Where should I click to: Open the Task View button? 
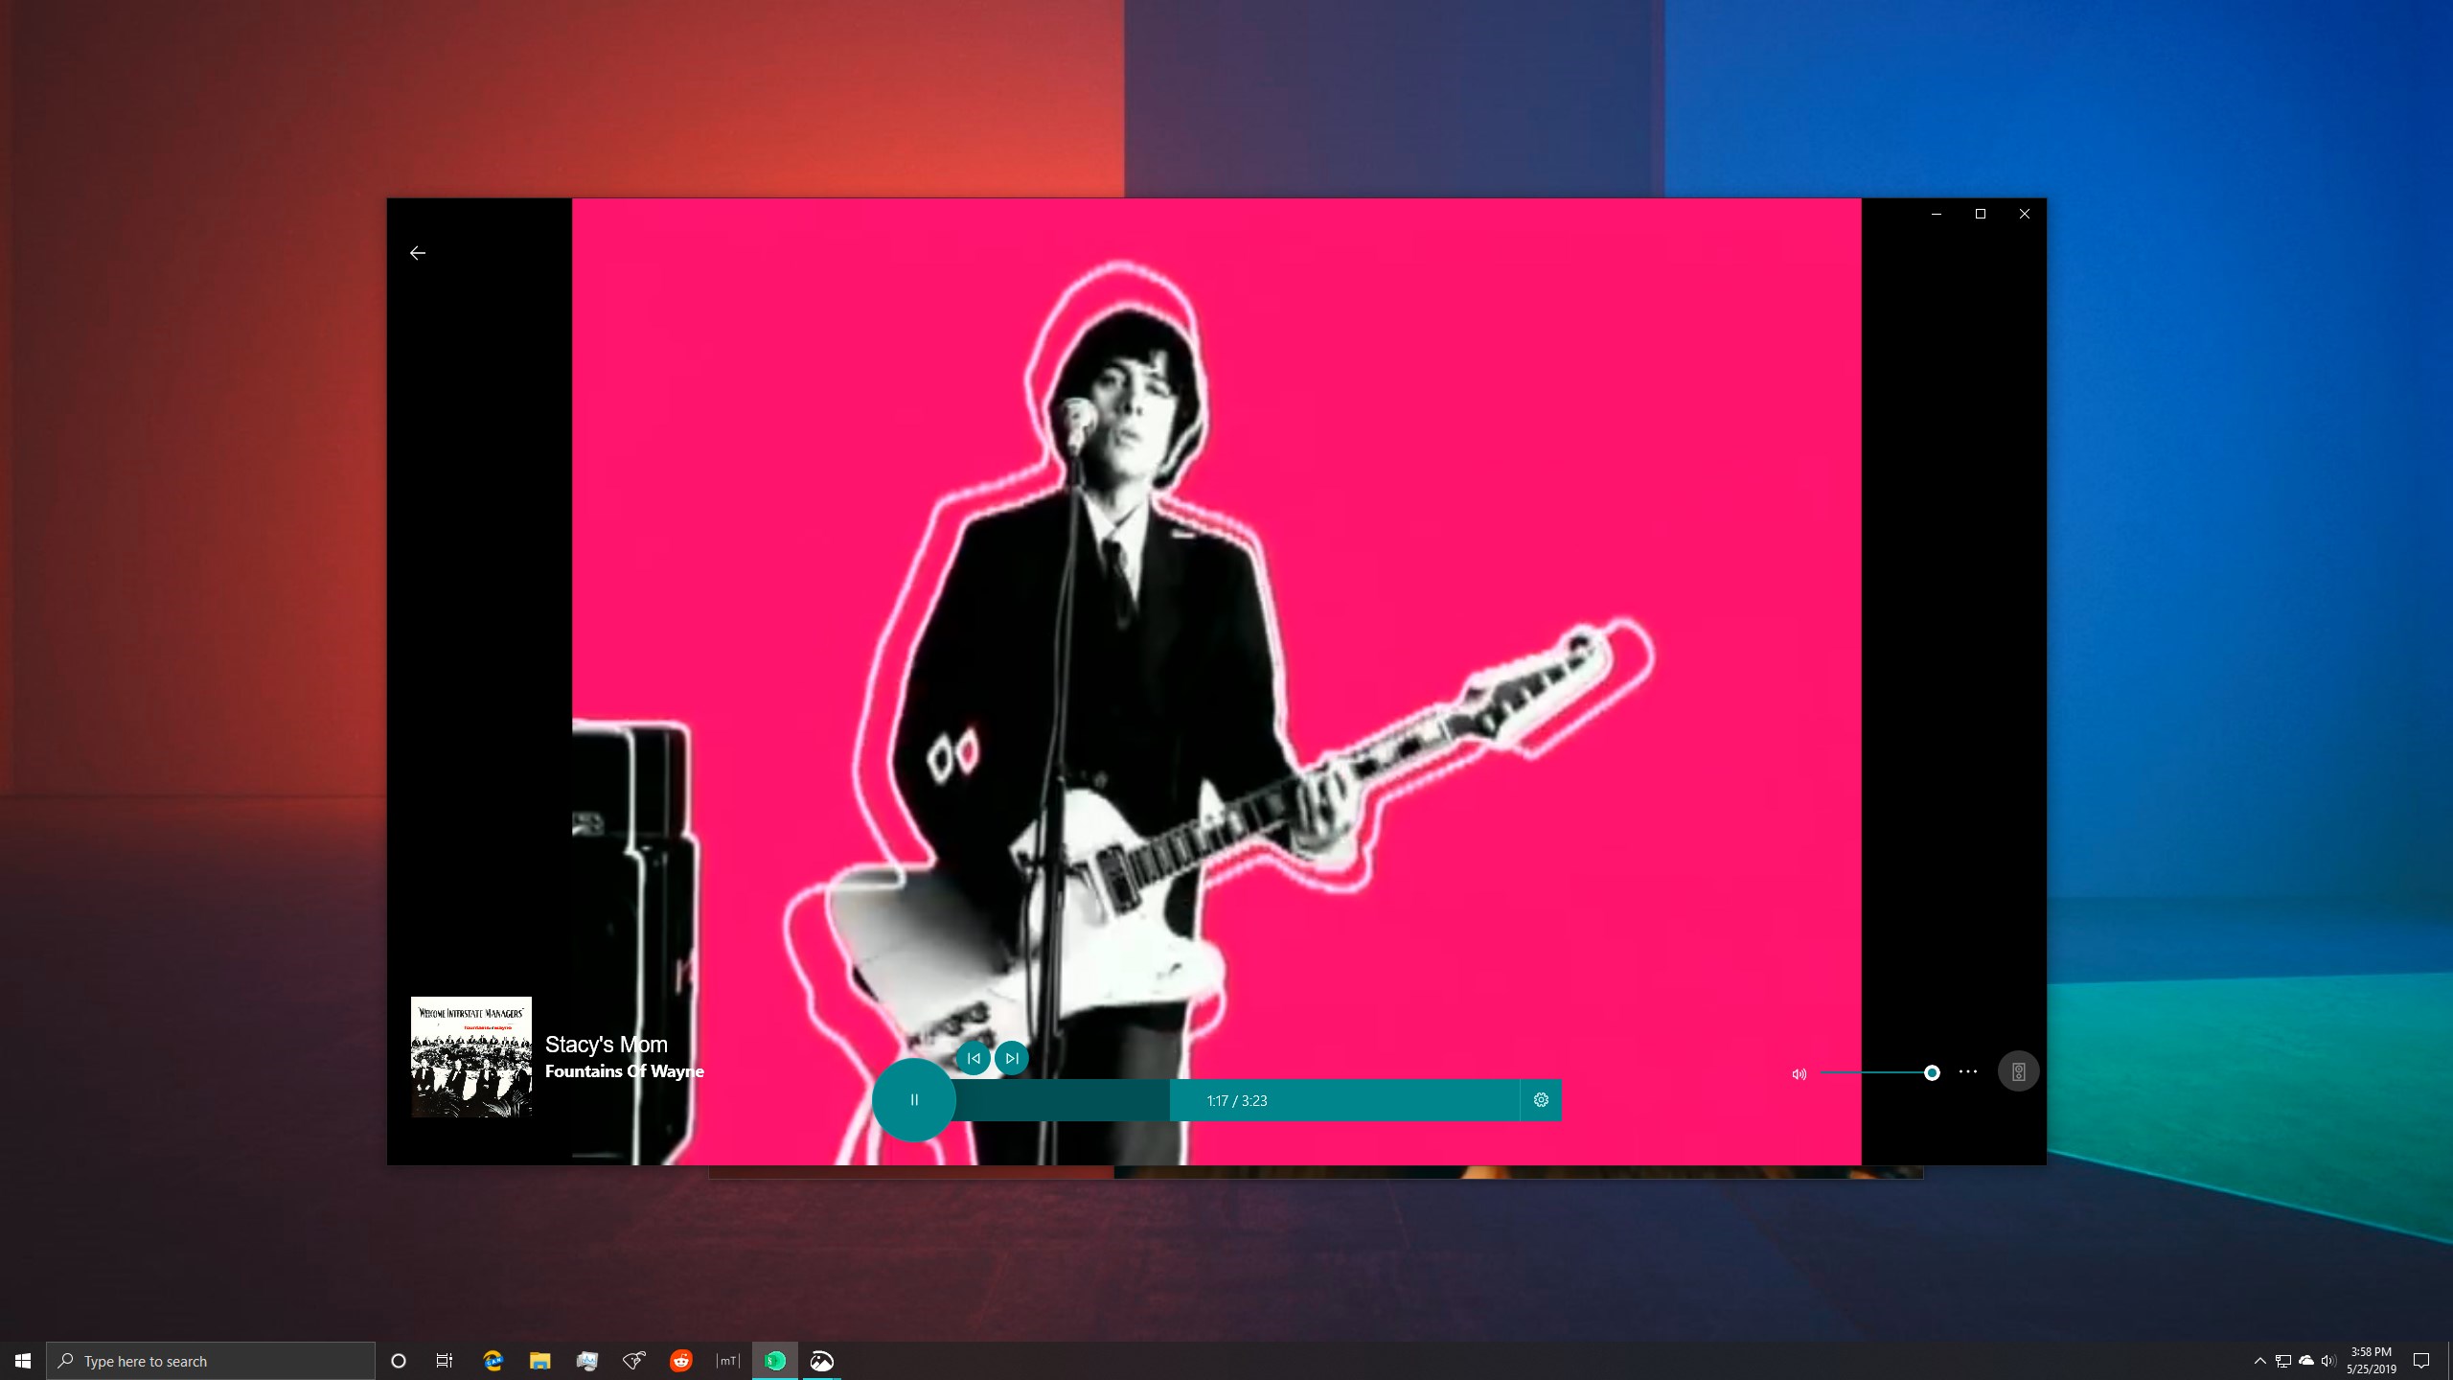tap(445, 1361)
